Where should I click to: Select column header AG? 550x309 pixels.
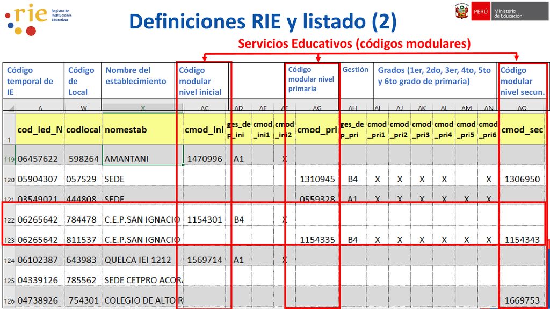click(317, 107)
